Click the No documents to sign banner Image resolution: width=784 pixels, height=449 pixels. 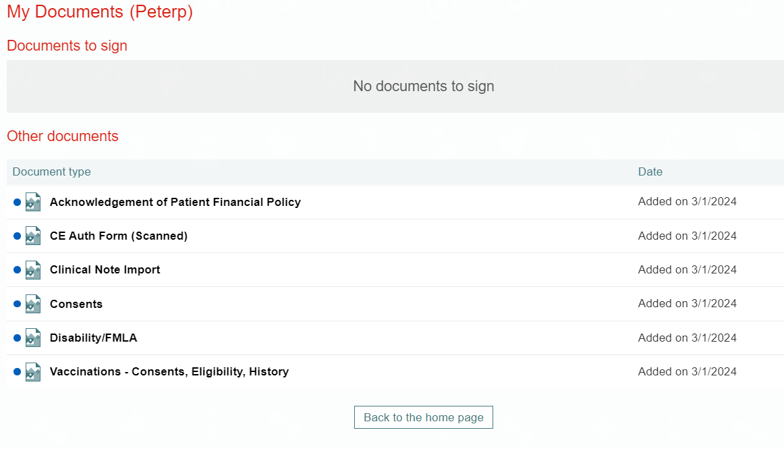point(423,86)
